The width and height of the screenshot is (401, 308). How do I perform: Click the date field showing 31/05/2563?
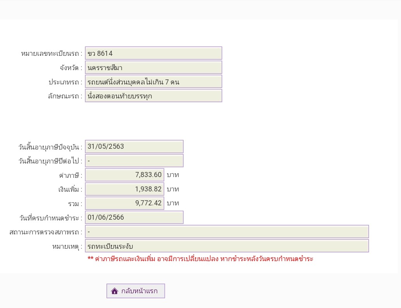point(134,146)
